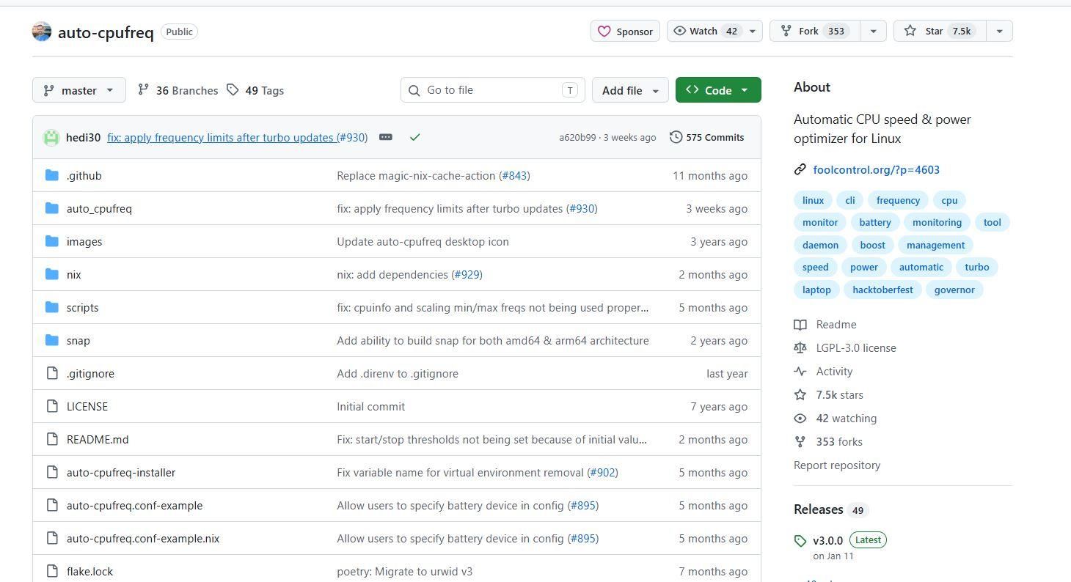This screenshot has width=1071, height=582.
Task: Click the heart Sponsor button
Action: (625, 31)
